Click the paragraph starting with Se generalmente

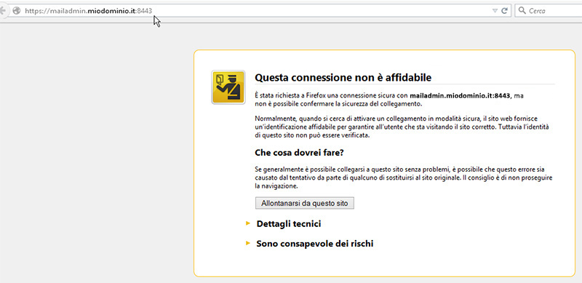point(404,178)
